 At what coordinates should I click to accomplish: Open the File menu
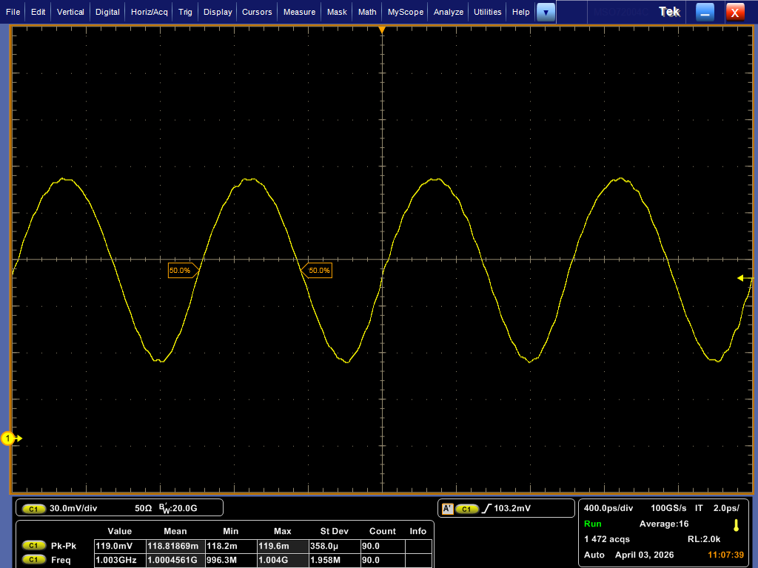click(x=13, y=12)
